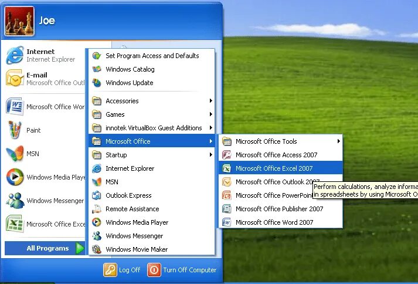Click the Microsoft Office Word 2007 icon in submenu
This screenshot has width=418, height=284.
227,222
